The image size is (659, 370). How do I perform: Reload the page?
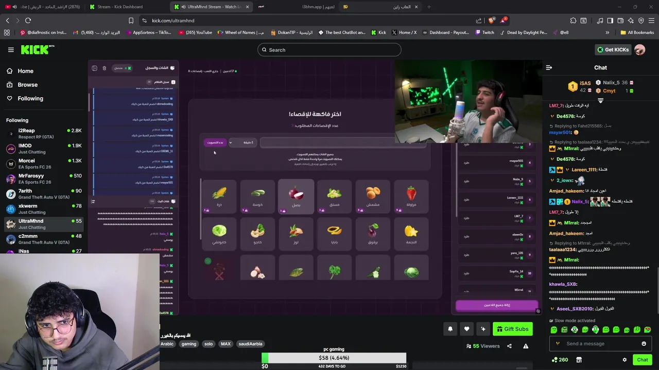(28, 21)
